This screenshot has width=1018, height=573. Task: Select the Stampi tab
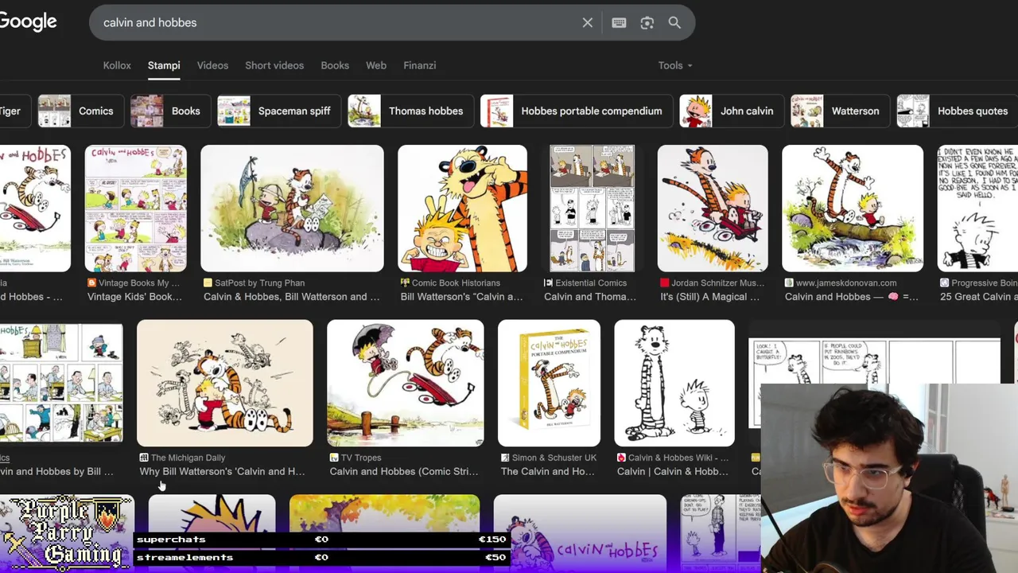pos(164,65)
